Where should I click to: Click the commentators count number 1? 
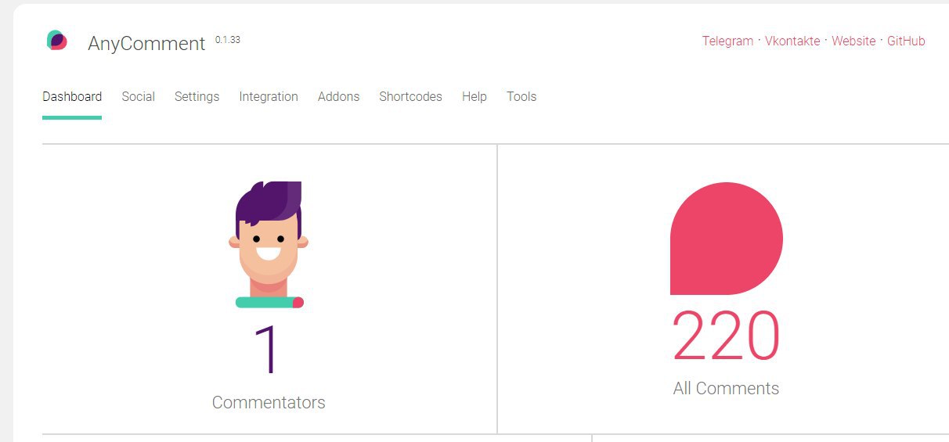point(267,350)
